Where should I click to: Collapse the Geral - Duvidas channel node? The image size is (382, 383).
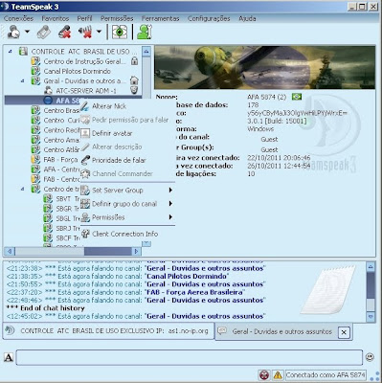coord(23,80)
